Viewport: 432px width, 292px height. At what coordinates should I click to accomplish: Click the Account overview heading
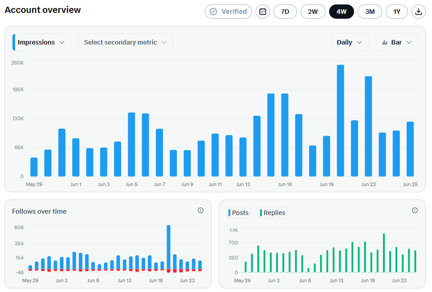(43, 10)
